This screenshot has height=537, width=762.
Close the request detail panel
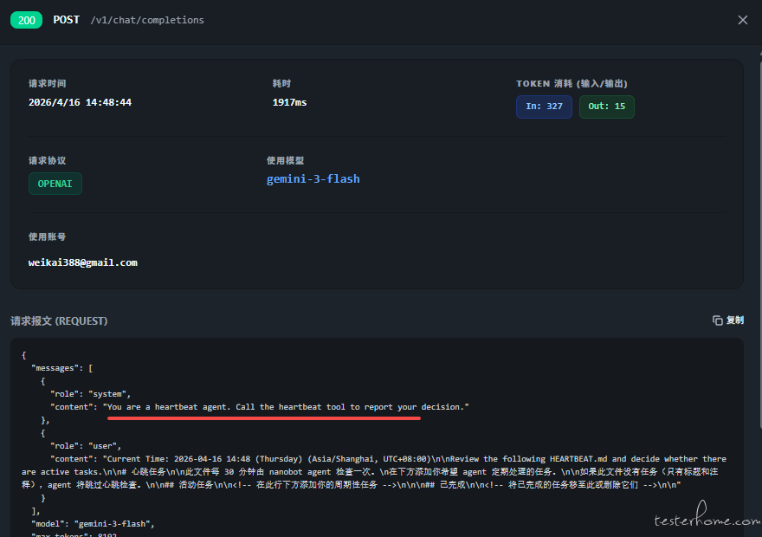pyautogui.click(x=742, y=20)
